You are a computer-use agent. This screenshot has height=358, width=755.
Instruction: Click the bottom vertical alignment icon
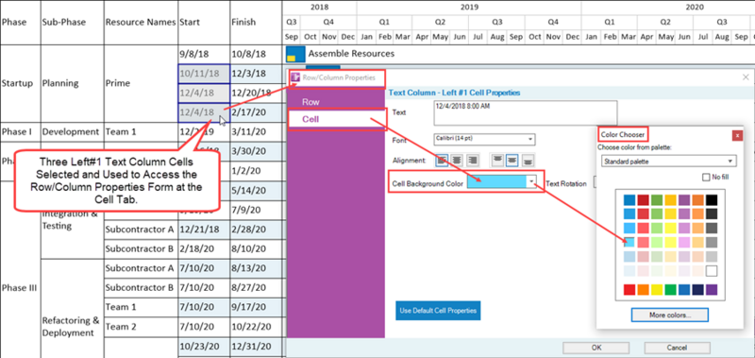tap(528, 160)
